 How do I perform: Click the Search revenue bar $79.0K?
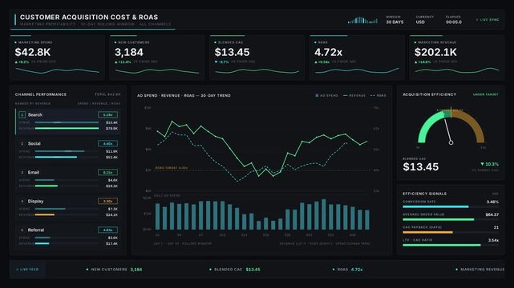click(x=67, y=129)
